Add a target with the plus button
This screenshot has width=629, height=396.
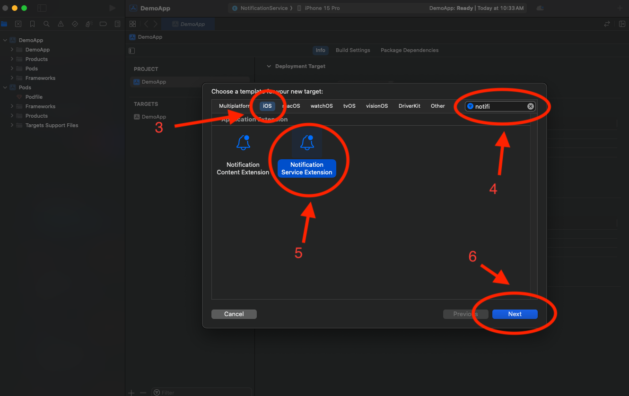coord(131,393)
